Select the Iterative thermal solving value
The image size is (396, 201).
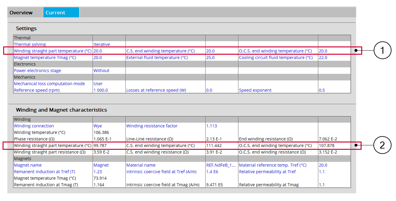tap(101, 45)
